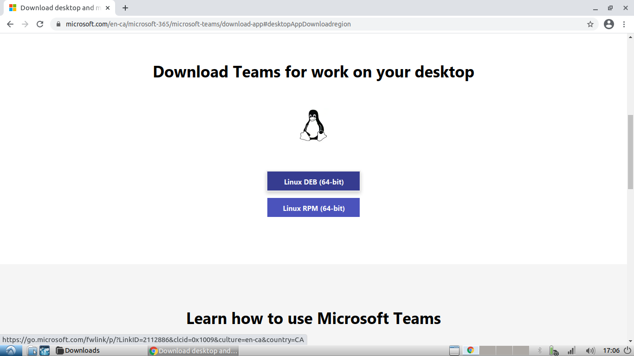Open the network signal tray icon

pos(571,350)
